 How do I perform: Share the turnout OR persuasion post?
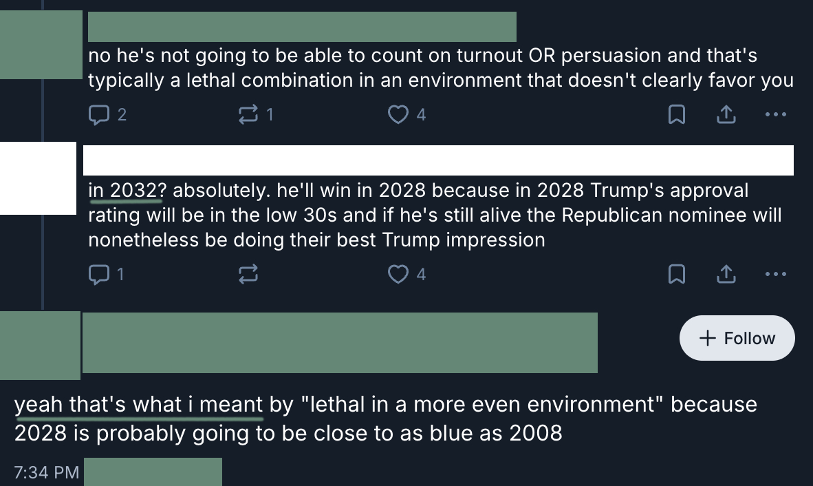click(x=725, y=116)
